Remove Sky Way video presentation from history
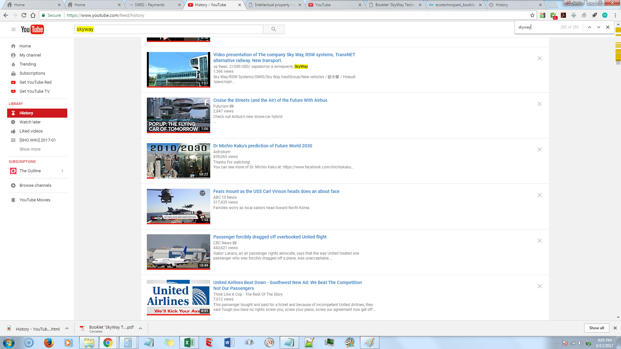This screenshot has width=621, height=349. (x=539, y=58)
